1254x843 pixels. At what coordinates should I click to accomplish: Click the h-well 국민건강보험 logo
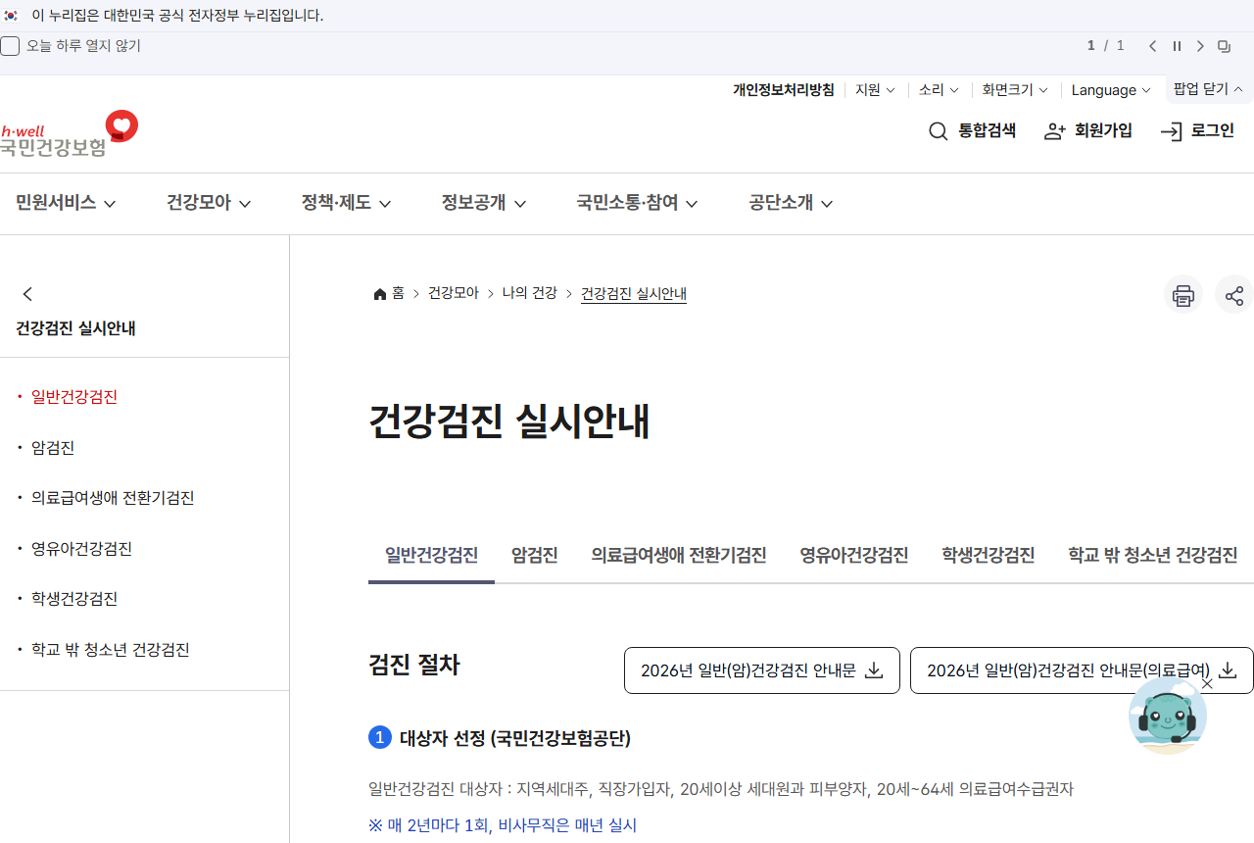point(69,133)
